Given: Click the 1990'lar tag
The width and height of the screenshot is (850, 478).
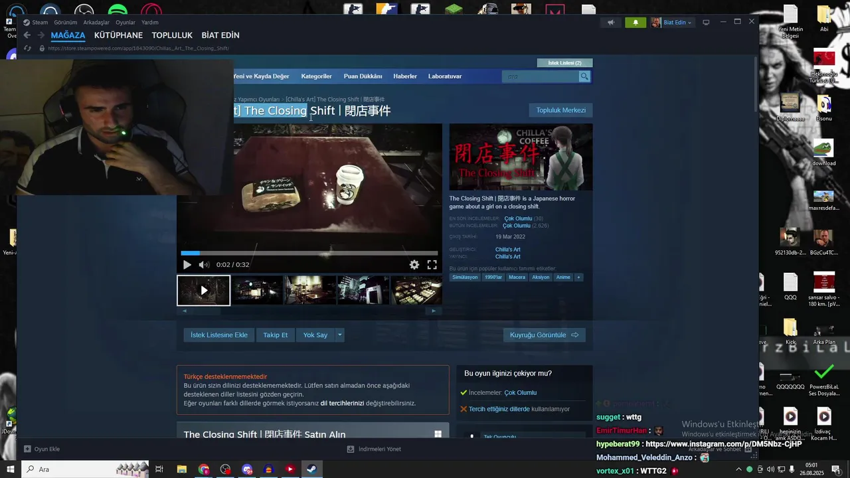Looking at the screenshot, I should click(493, 278).
